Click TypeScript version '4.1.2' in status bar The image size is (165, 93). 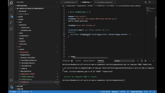click(x=146, y=92)
